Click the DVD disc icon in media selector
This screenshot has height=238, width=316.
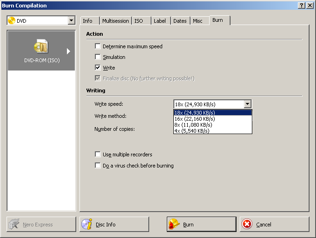click(12, 20)
